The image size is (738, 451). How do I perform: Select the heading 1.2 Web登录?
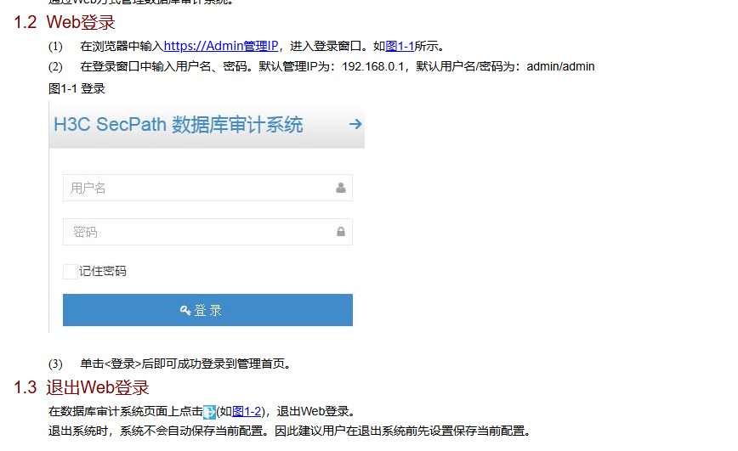65,22
